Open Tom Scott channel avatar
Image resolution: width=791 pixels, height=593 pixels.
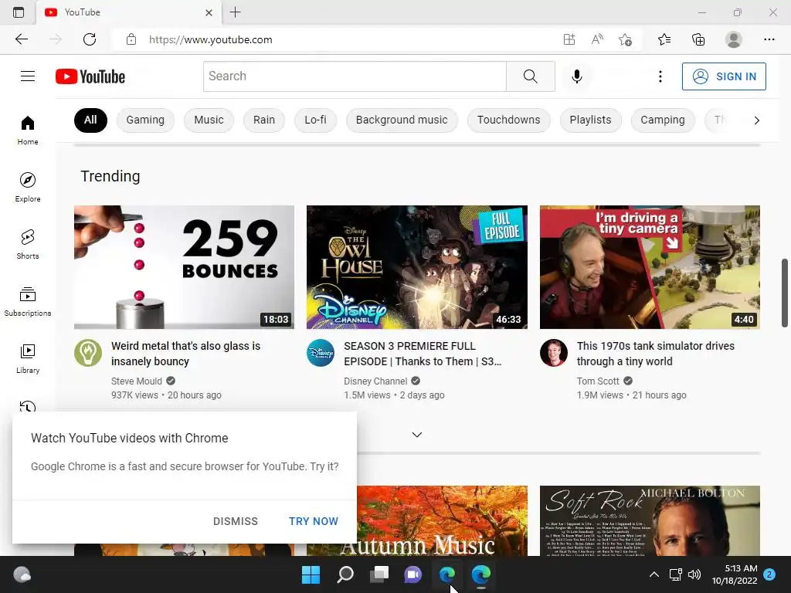tap(553, 352)
